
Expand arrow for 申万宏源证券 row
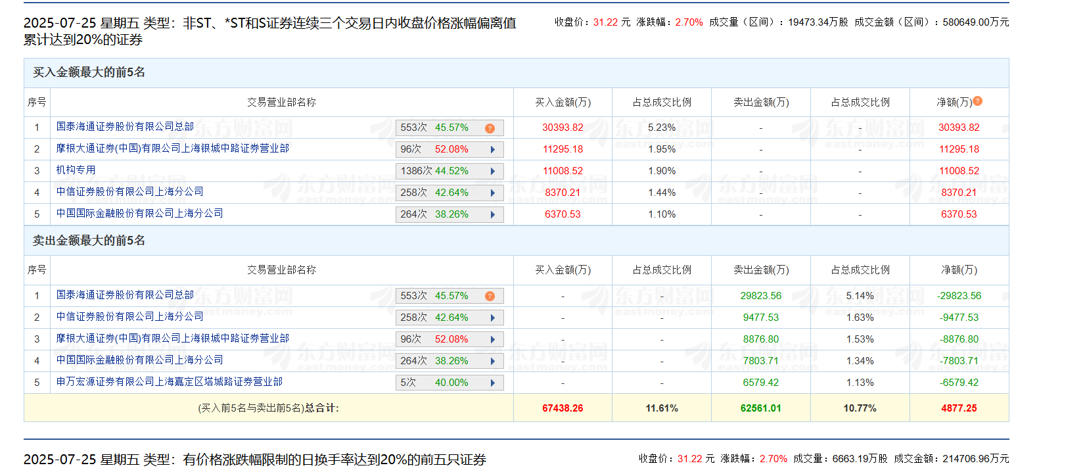(493, 383)
